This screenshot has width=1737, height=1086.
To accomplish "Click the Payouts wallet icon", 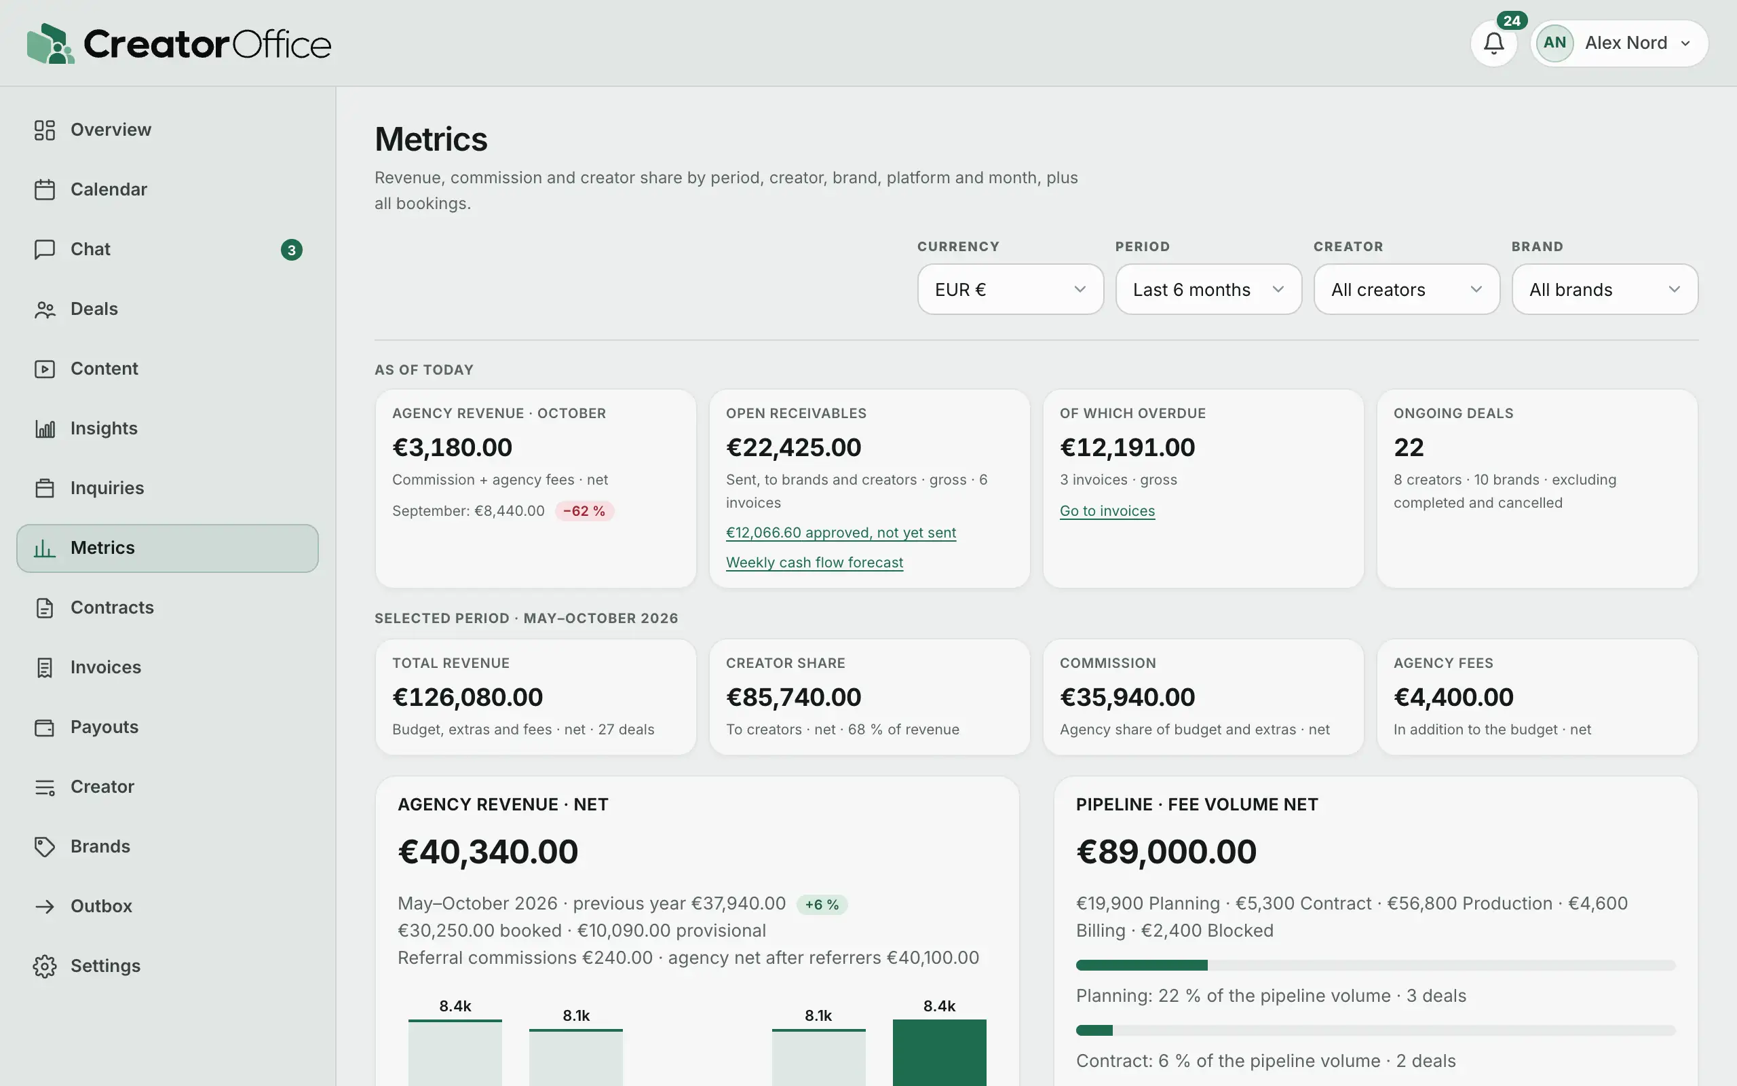I will coord(45,727).
